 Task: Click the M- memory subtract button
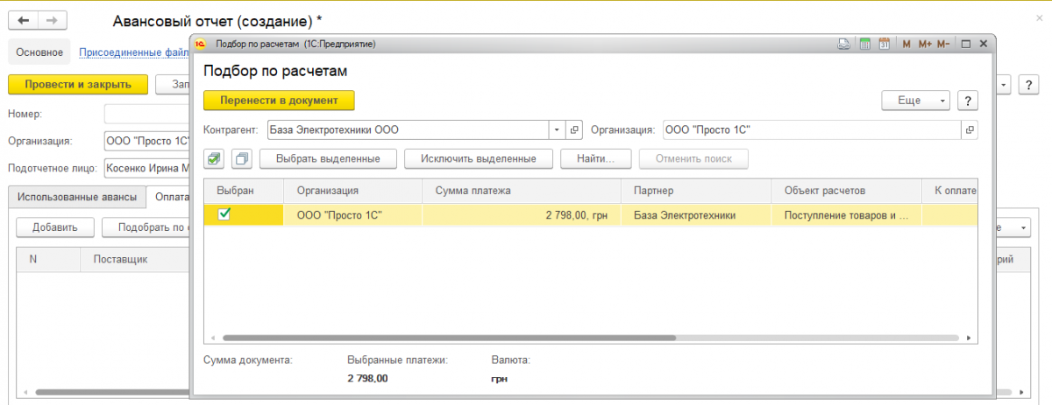(x=943, y=43)
